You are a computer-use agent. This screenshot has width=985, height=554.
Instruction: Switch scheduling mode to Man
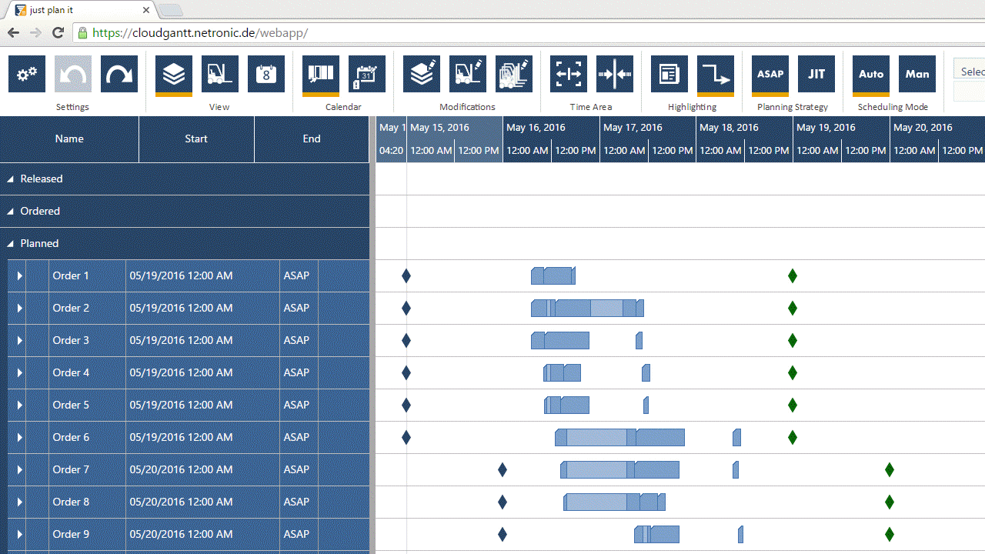[x=917, y=75]
